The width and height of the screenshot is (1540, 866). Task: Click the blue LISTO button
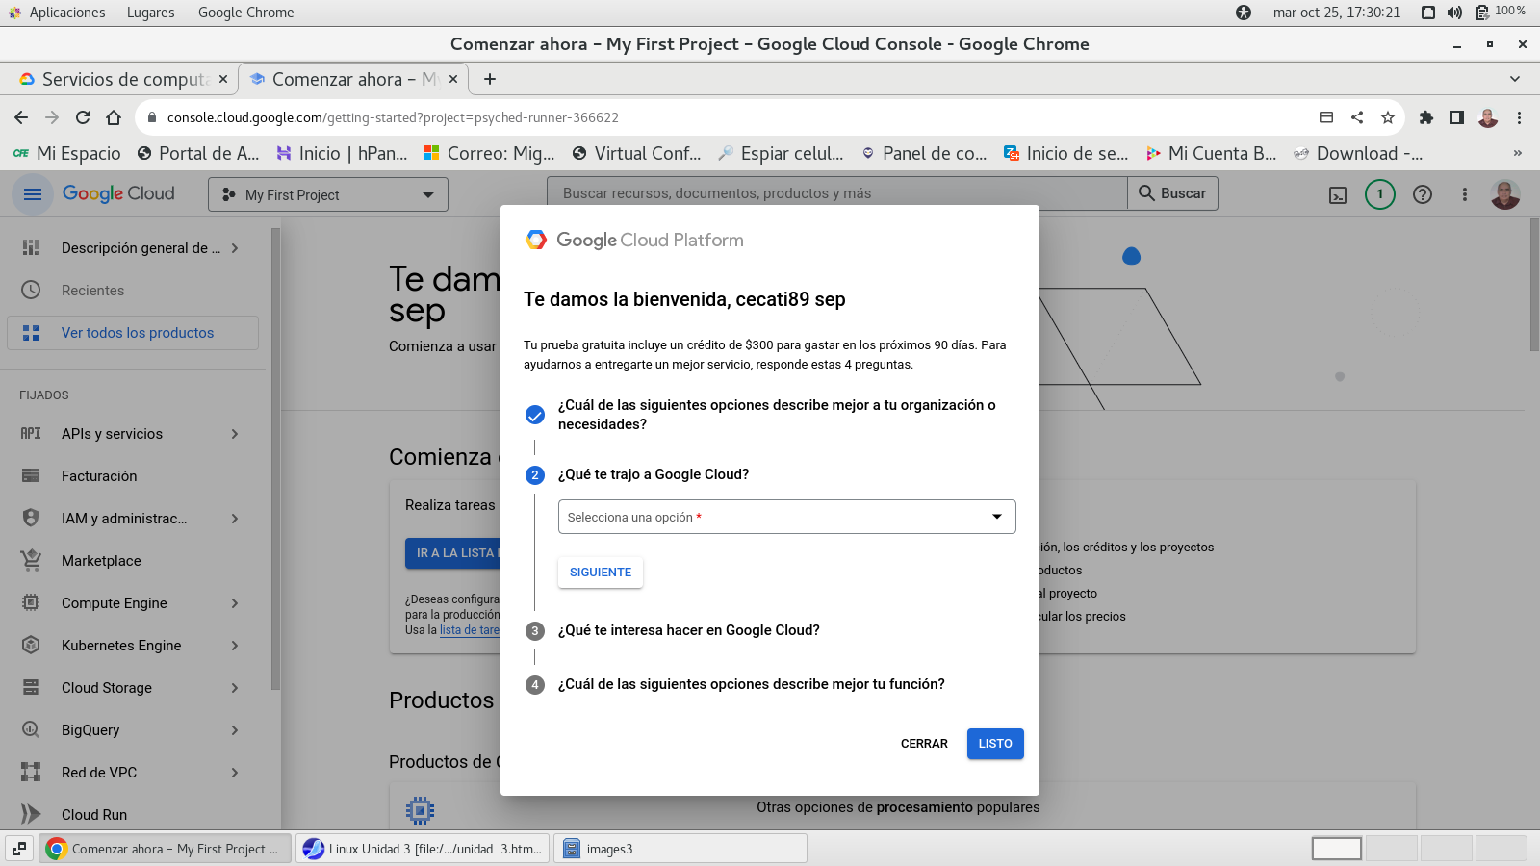(994, 744)
